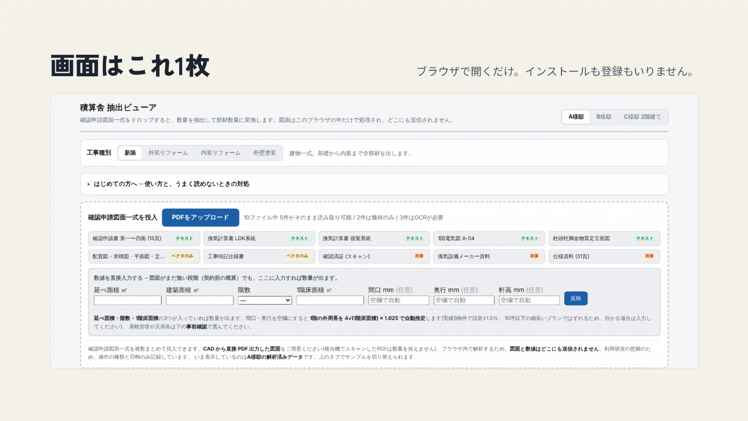Choose 内装リフォーム work type
The image size is (748, 421).
click(x=221, y=153)
